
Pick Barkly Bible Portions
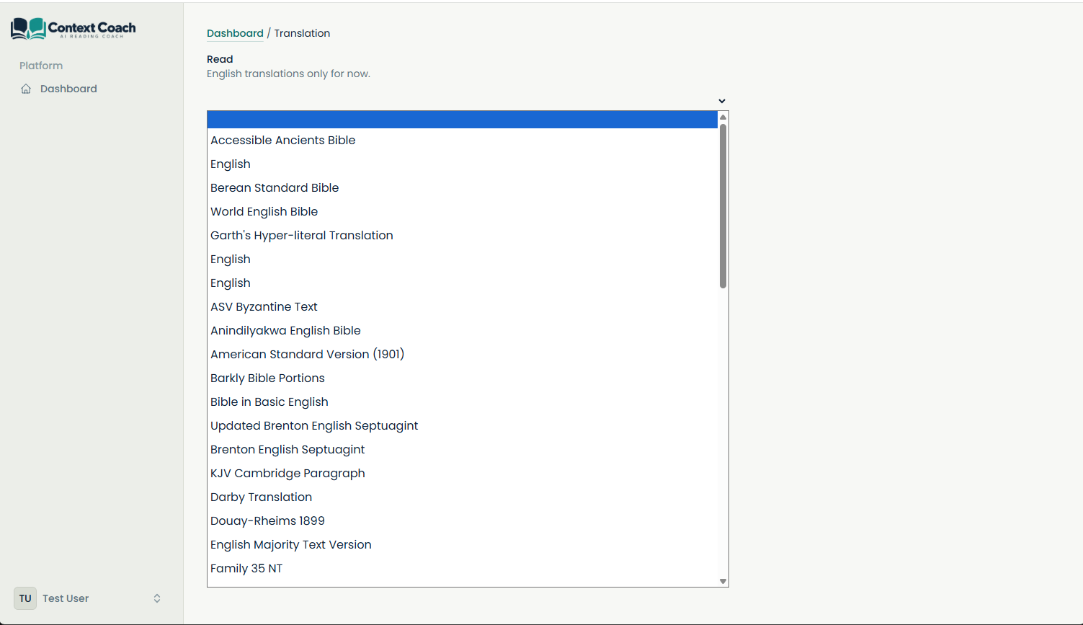pyautogui.click(x=462, y=378)
